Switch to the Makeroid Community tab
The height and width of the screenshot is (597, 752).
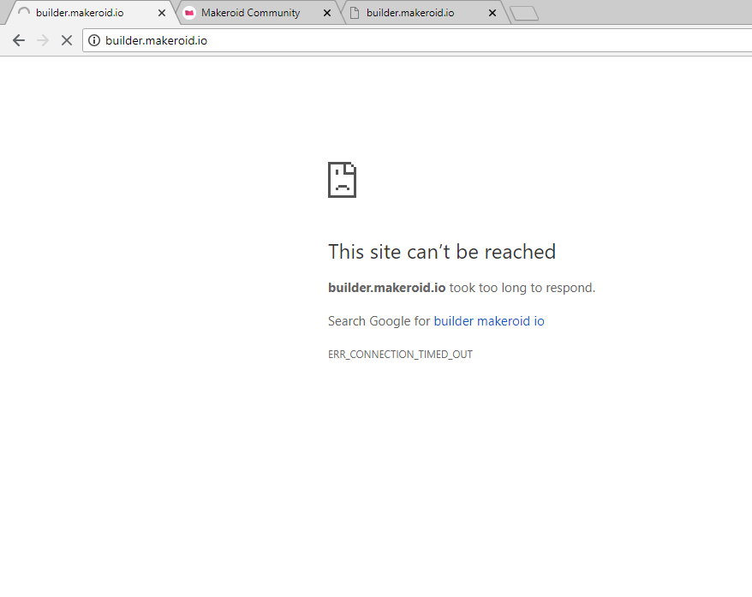click(x=258, y=13)
